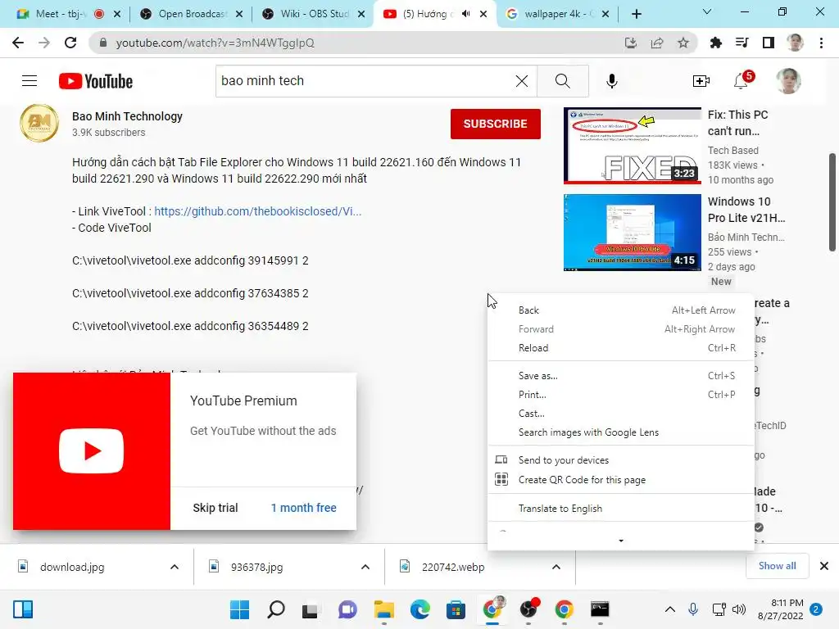Close the downloads bar
Image resolution: width=839 pixels, height=629 pixels.
tap(824, 566)
